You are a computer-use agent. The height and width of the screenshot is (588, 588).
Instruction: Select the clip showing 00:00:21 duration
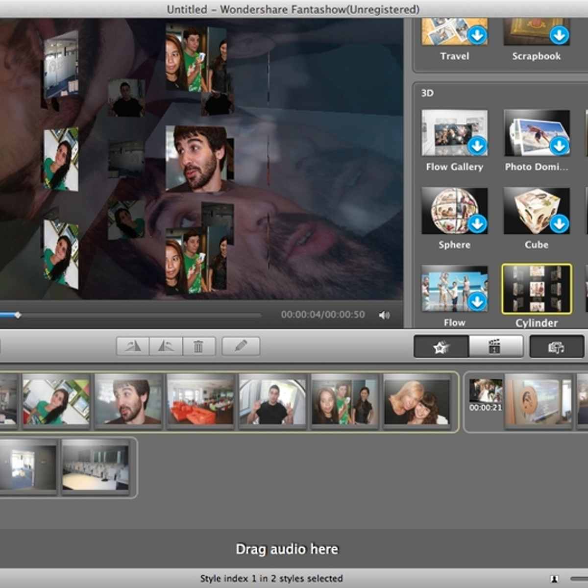tap(486, 395)
